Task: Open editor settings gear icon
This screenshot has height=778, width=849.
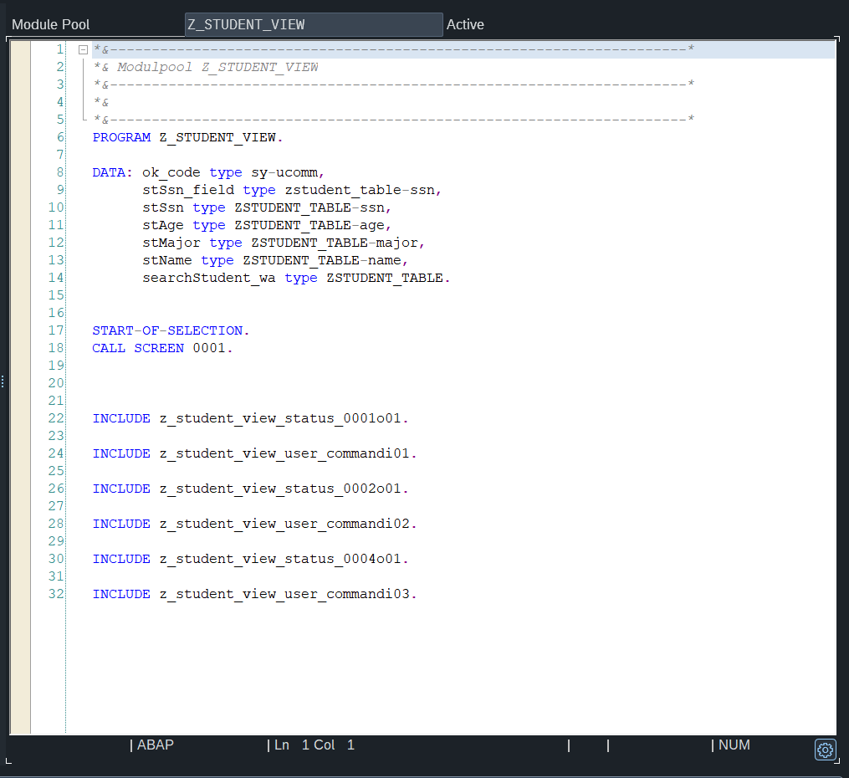Action: click(825, 750)
